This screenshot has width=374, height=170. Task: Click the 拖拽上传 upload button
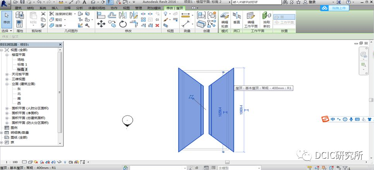click(x=334, y=8)
